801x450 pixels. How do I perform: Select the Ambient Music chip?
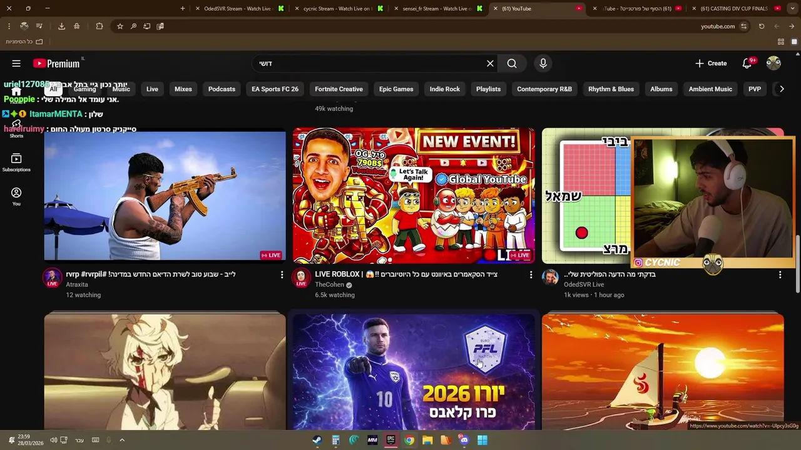pos(710,89)
